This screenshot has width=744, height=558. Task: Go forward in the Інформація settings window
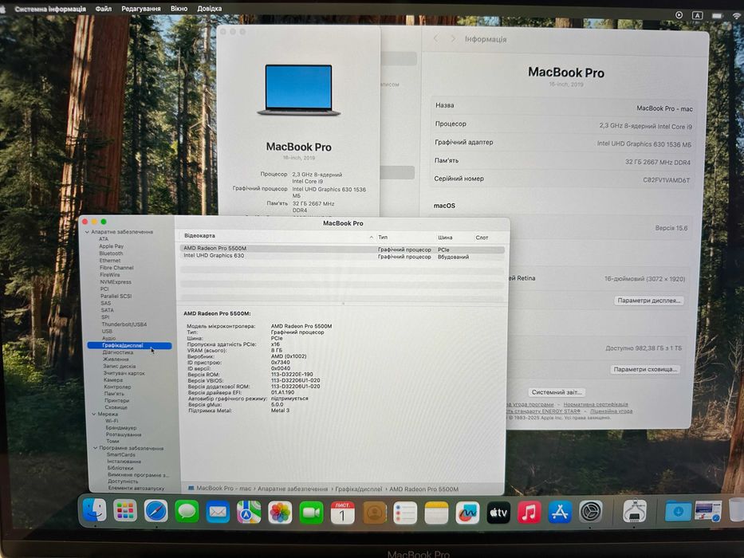(x=453, y=38)
